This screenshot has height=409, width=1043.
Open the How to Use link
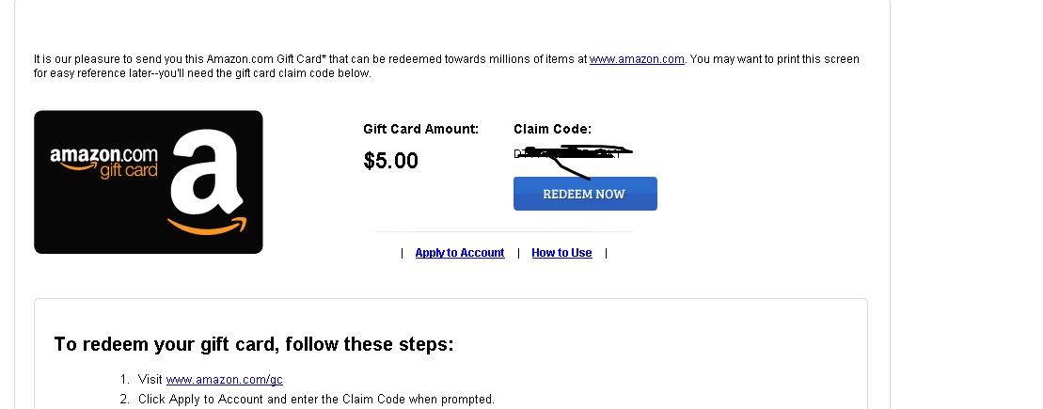tap(561, 253)
